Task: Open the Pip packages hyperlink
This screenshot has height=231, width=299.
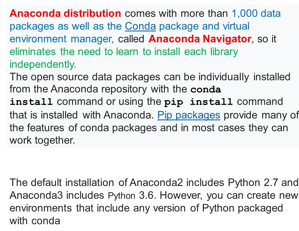Action: click(189, 115)
